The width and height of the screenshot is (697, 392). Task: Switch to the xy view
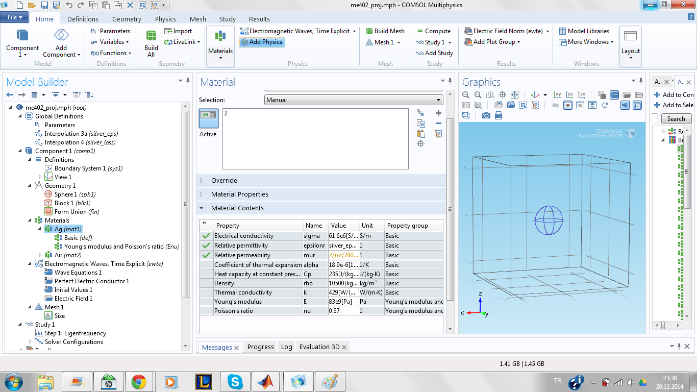557,95
